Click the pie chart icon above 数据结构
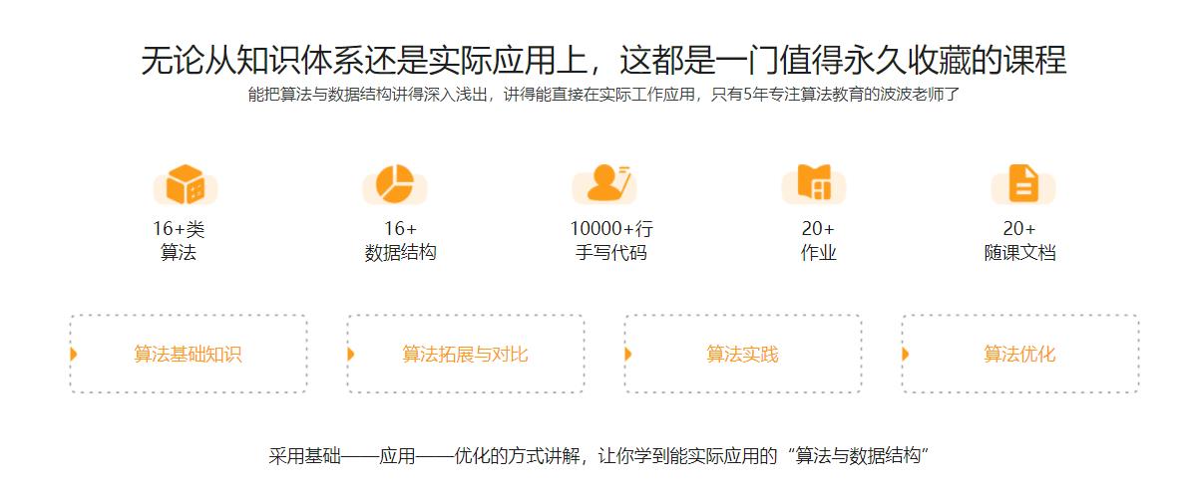 395,184
